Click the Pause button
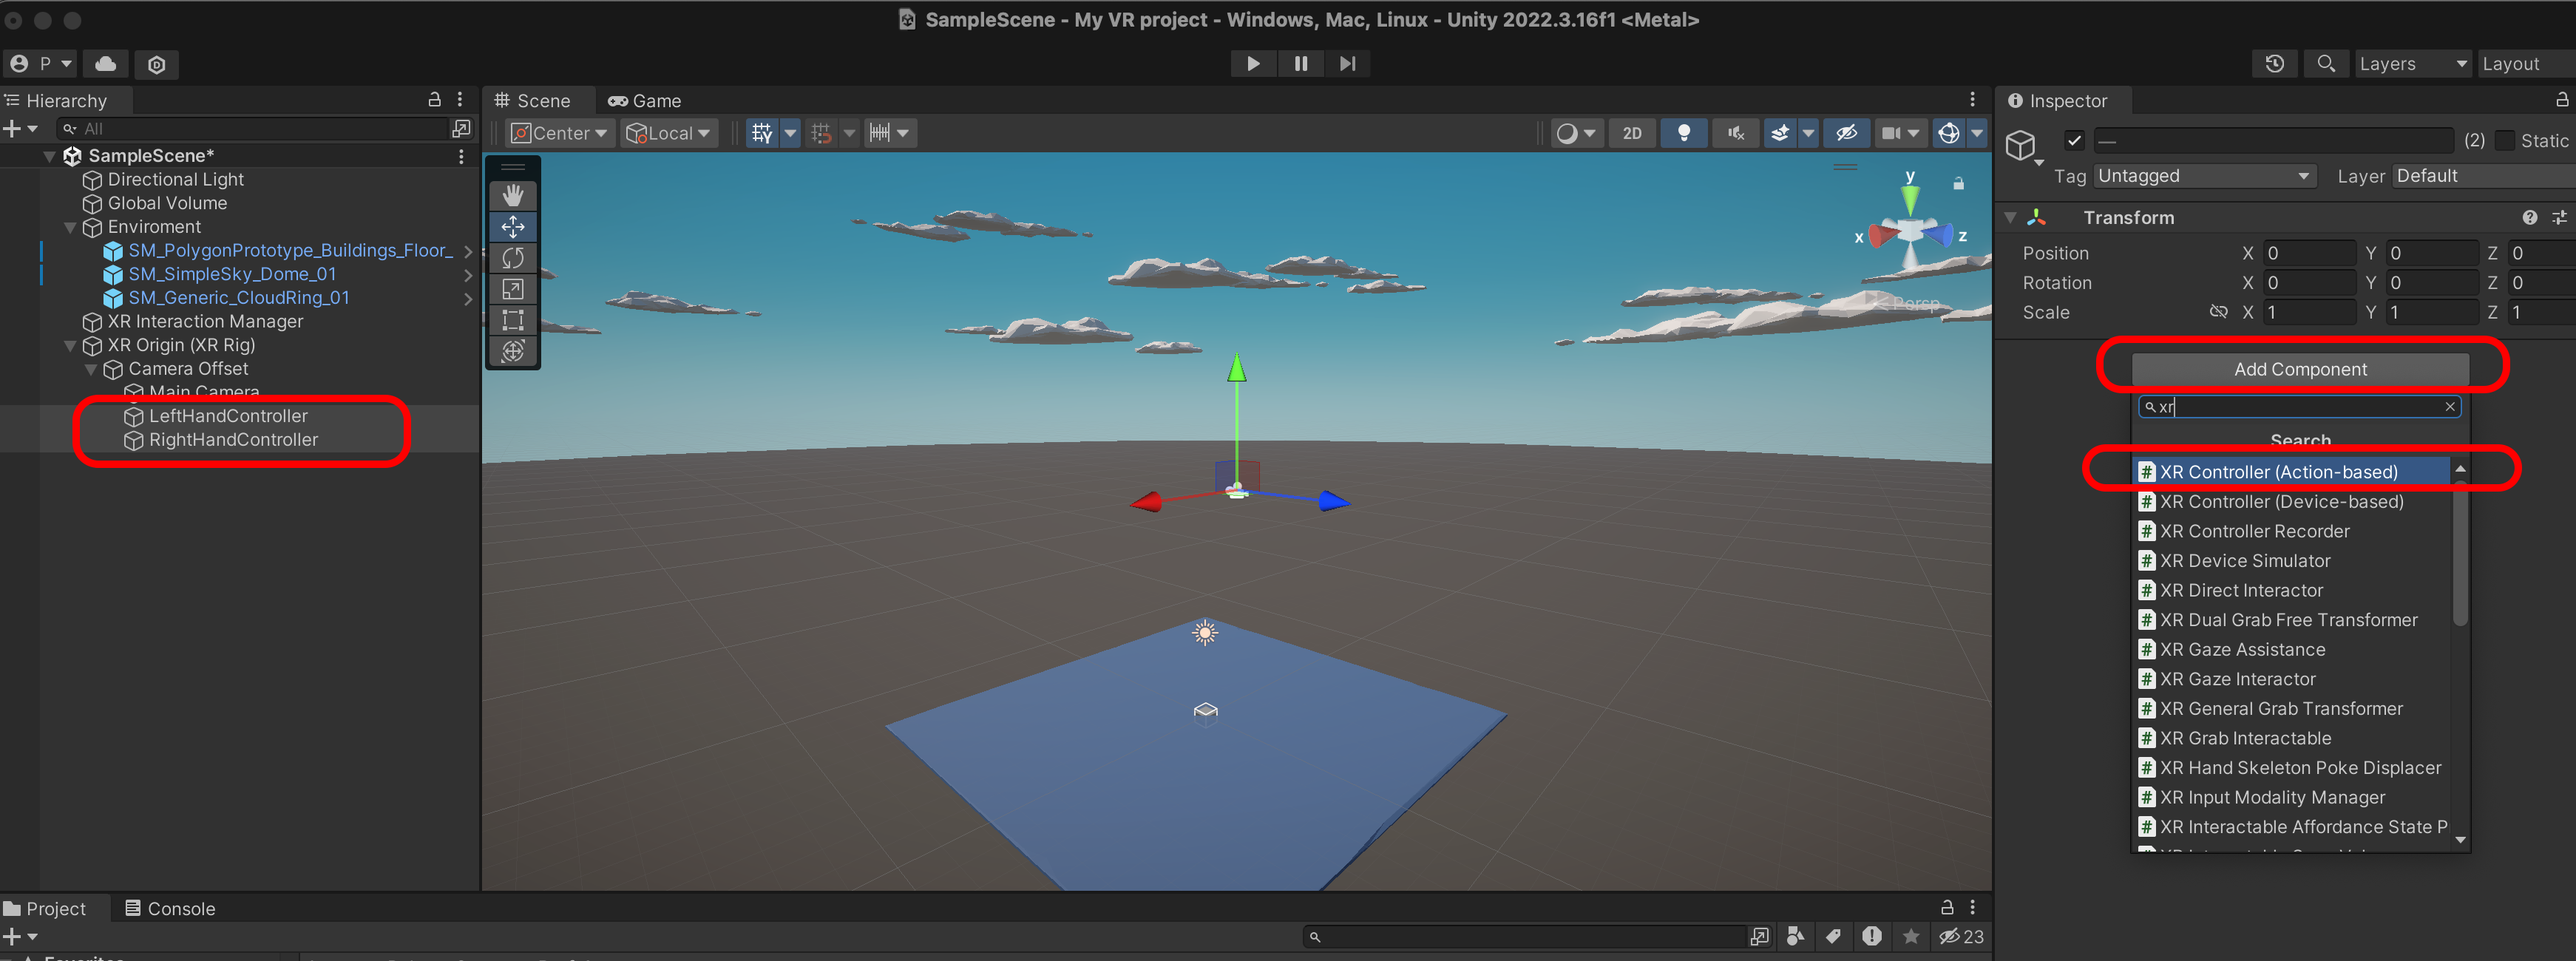Screen dimensions: 2576x961 tap(1300, 63)
